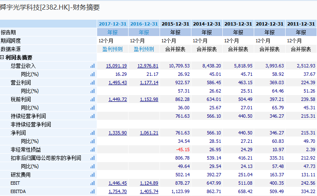
Task: Select the 2017-12-31 column header
Action: pyautogui.click(x=113, y=24)
